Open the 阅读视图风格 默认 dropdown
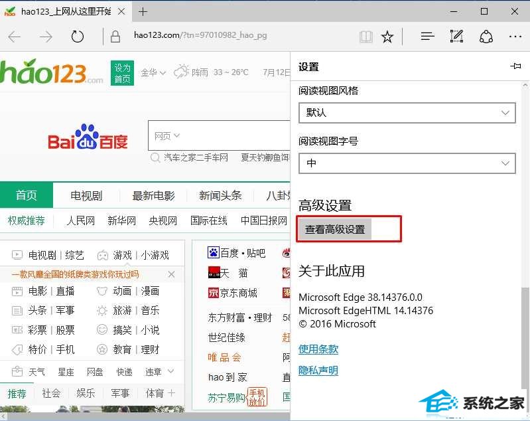Image resolution: width=530 pixels, height=421 pixels. tap(407, 113)
